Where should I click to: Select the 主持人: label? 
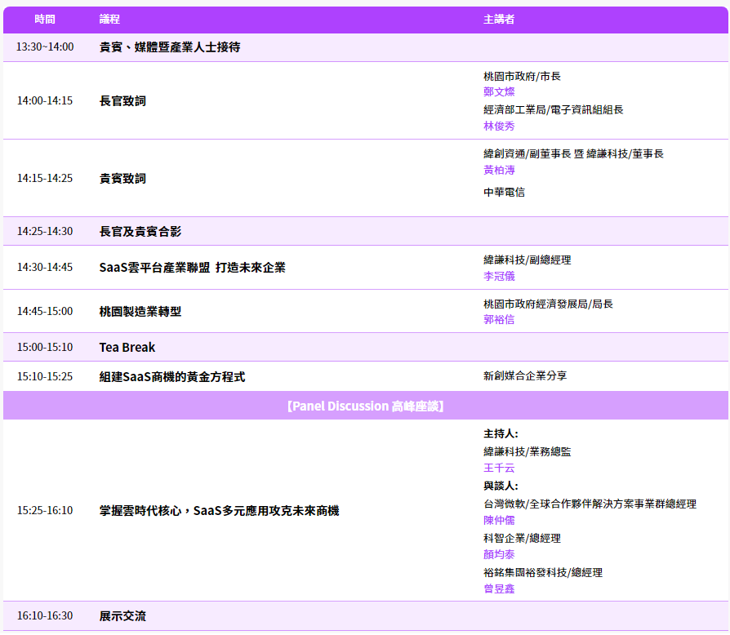tap(501, 433)
